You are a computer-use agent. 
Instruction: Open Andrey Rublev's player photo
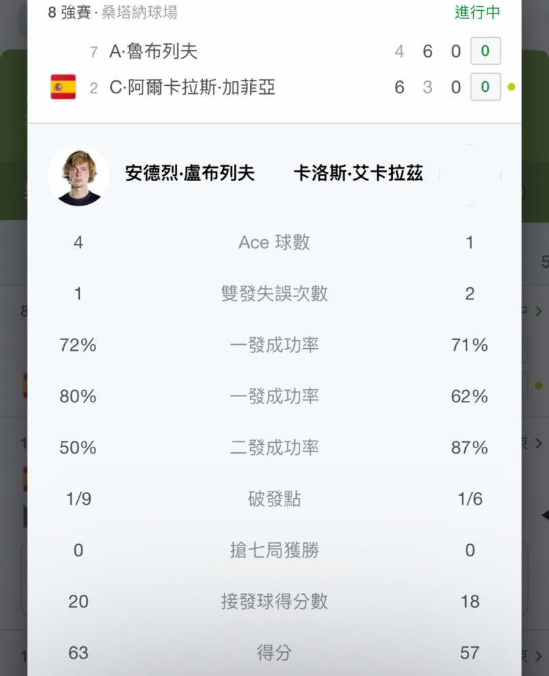point(78,176)
